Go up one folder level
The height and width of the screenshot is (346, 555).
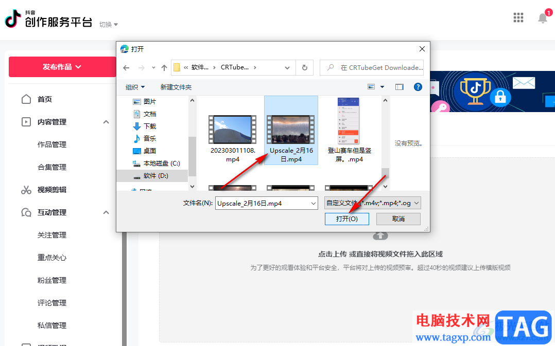(164, 67)
